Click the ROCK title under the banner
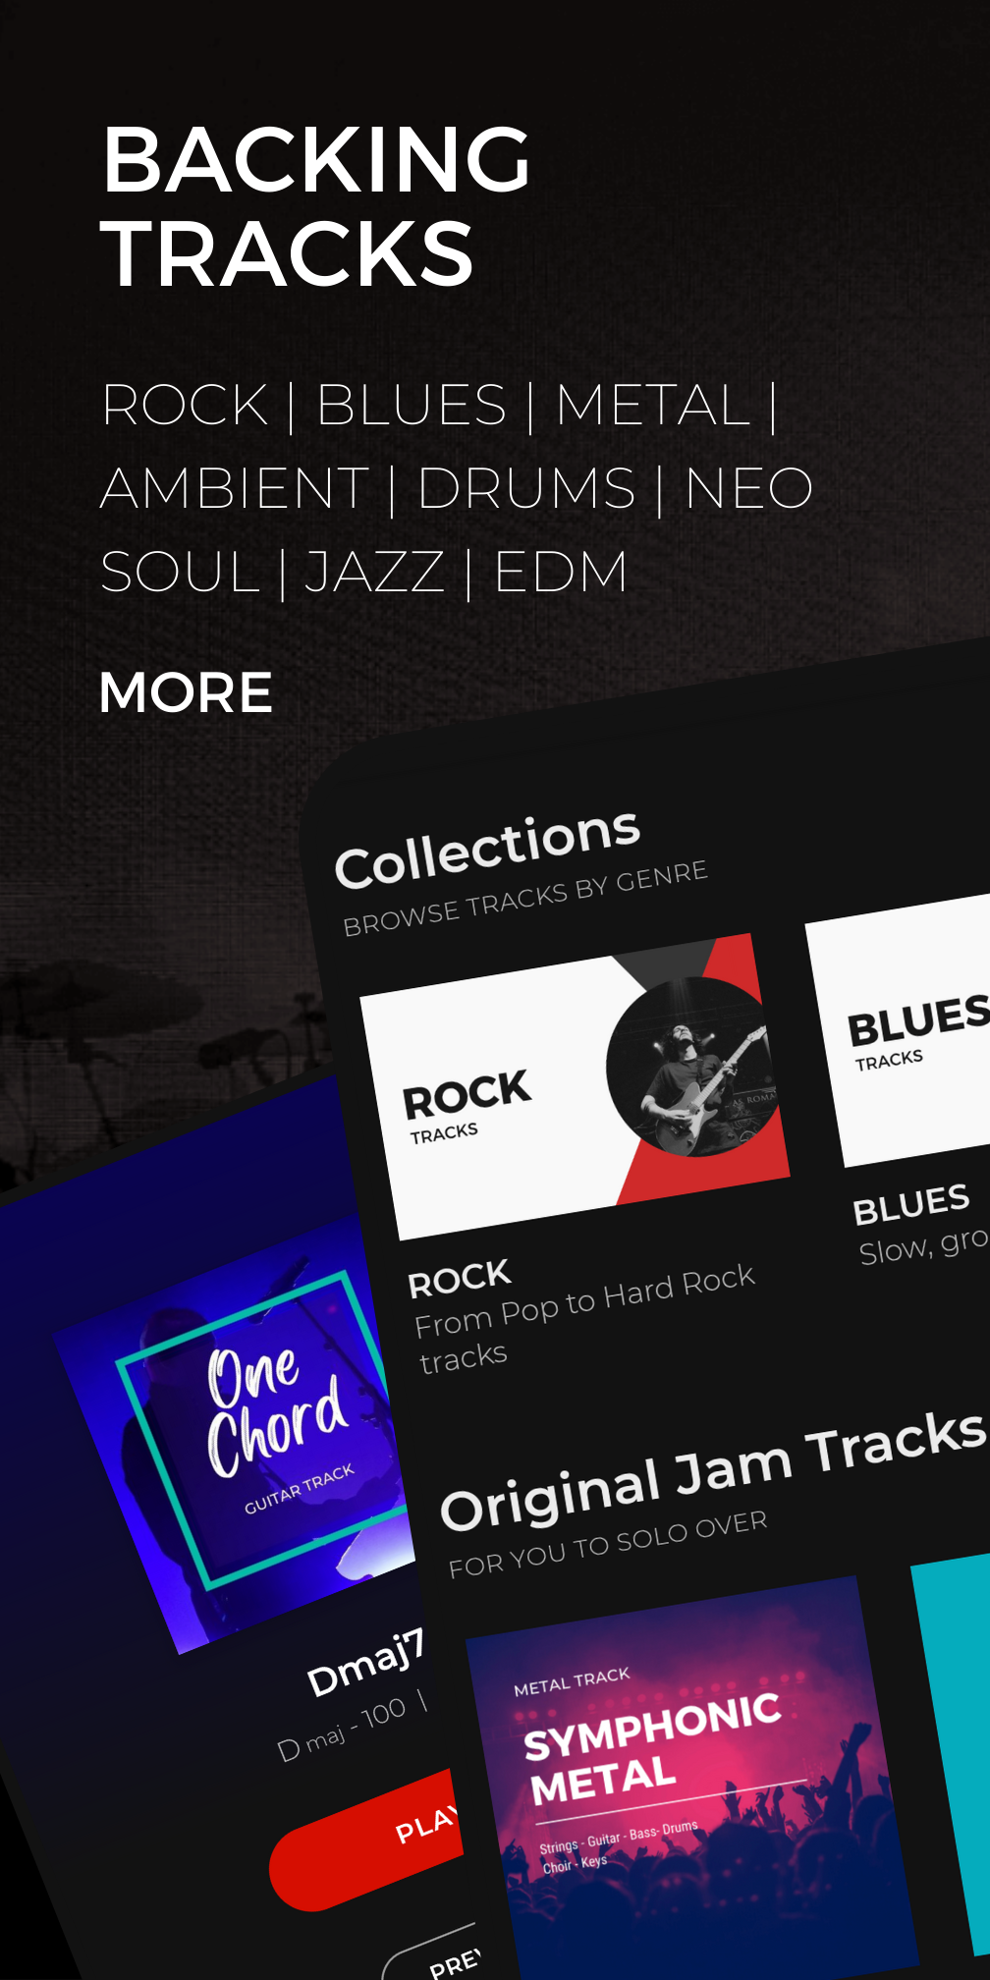Image resolution: width=990 pixels, height=1980 pixels. 460,1279
